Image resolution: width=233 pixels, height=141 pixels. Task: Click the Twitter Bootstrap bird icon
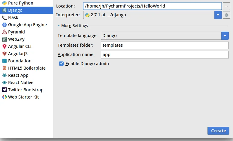[x=5, y=90]
